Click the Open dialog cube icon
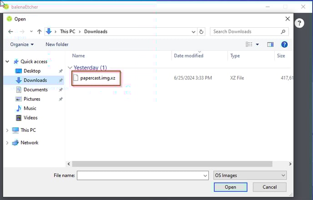 click(x=9, y=19)
